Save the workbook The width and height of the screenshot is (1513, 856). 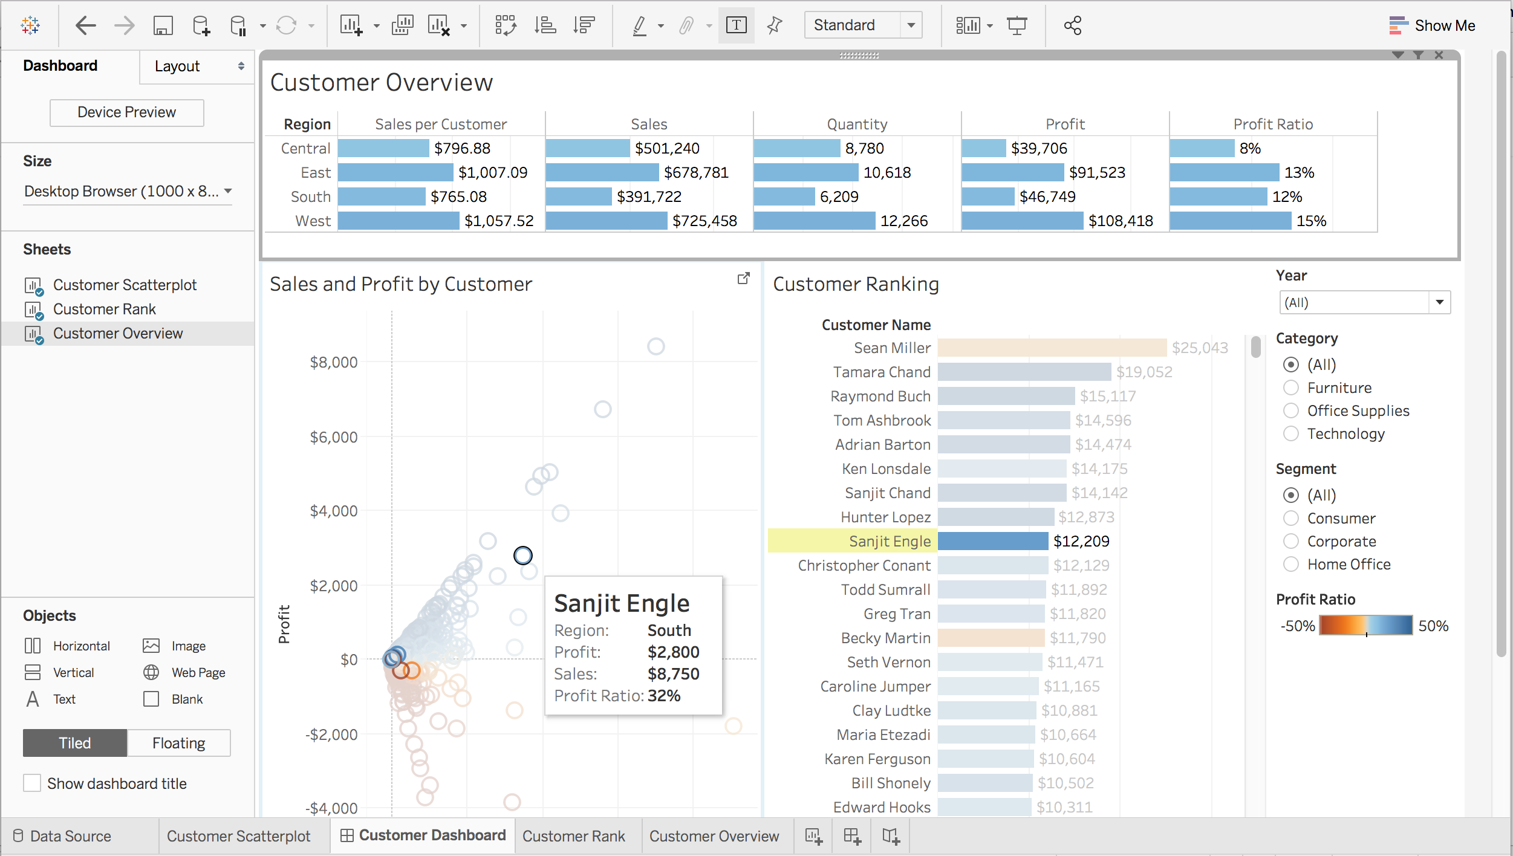163,25
